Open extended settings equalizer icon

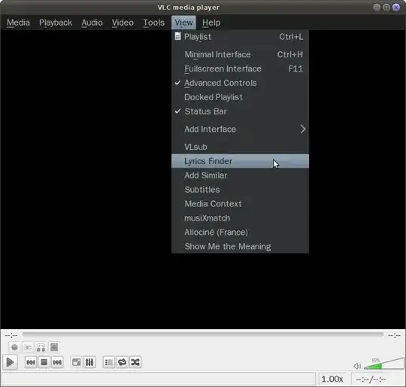coord(89,362)
